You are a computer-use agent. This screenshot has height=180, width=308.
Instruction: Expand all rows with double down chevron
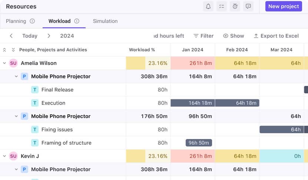[x=13, y=50]
